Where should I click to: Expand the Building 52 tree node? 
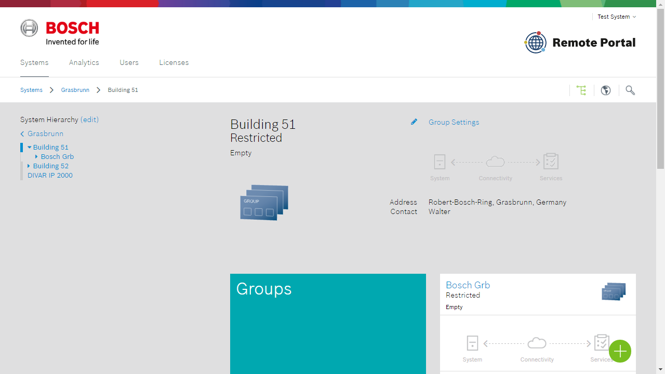pyautogui.click(x=29, y=166)
